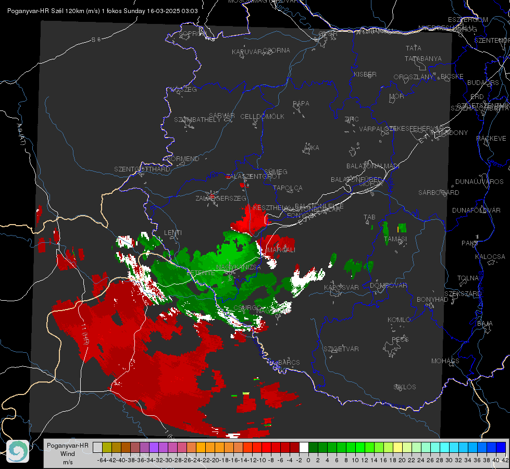Pick the light gray swatch at scale's left end

tap(97, 447)
